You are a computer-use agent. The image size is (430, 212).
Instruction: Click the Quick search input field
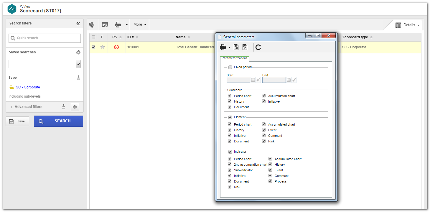coord(45,38)
